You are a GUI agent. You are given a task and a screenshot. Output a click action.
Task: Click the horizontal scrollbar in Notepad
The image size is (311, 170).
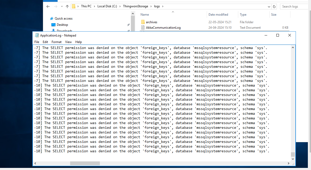coord(85,163)
